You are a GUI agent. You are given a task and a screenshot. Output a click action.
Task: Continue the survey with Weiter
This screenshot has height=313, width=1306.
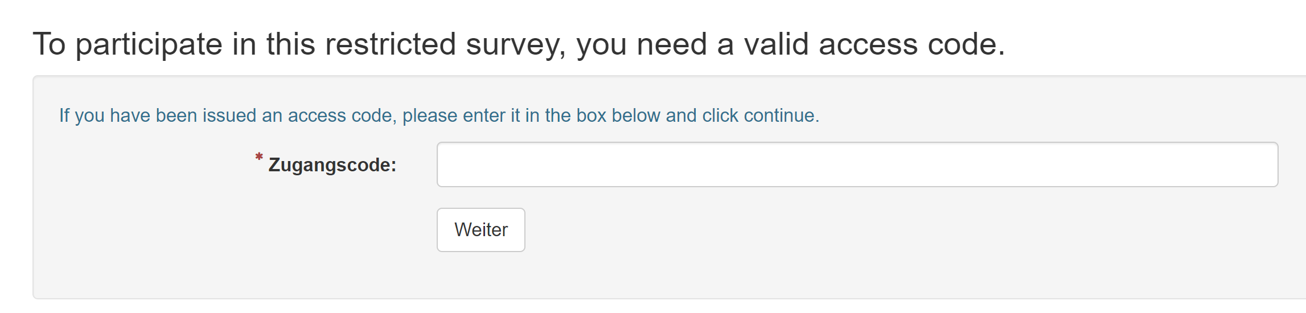(480, 230)
